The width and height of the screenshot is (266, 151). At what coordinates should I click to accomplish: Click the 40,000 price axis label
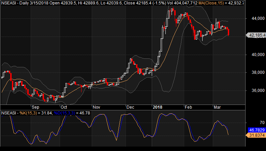(258, 55)
